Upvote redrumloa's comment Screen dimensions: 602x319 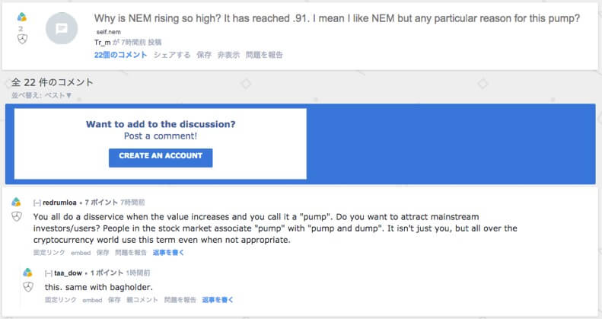(17, 202)
